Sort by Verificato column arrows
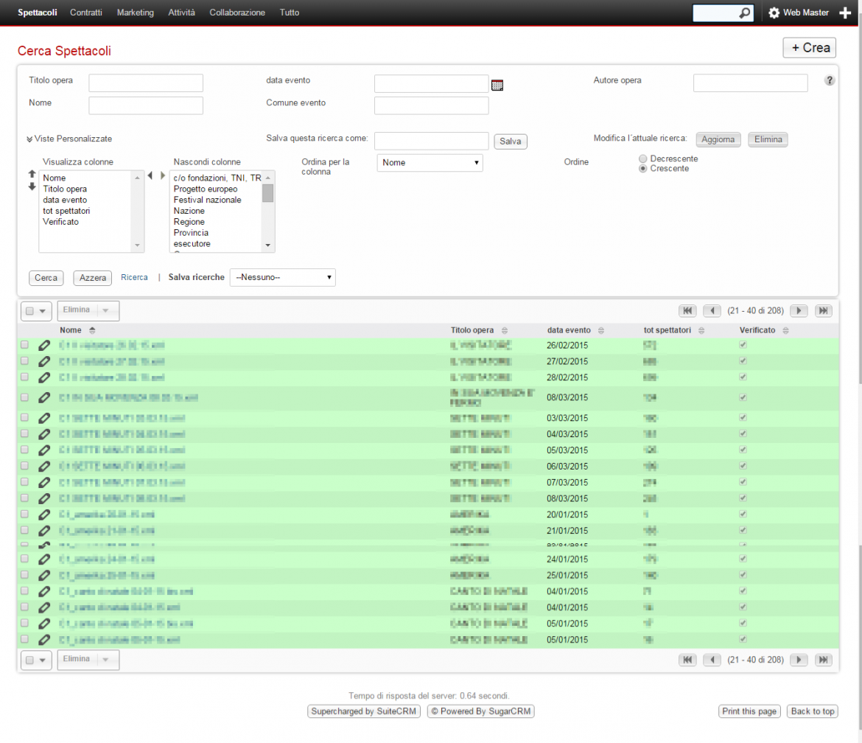The width and height of the screenshot is (862, 743). click(785, 330)
